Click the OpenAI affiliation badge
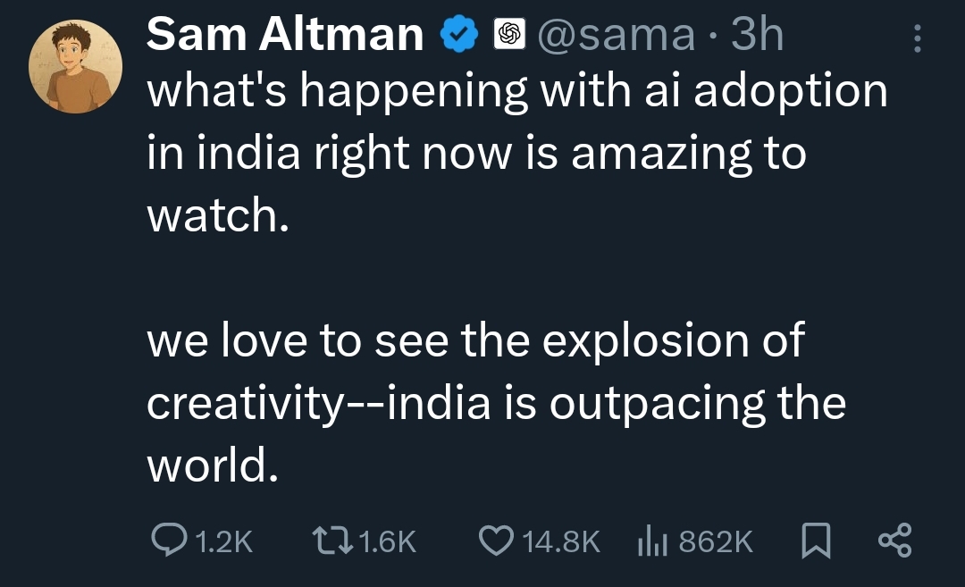 tap(508, 36)
